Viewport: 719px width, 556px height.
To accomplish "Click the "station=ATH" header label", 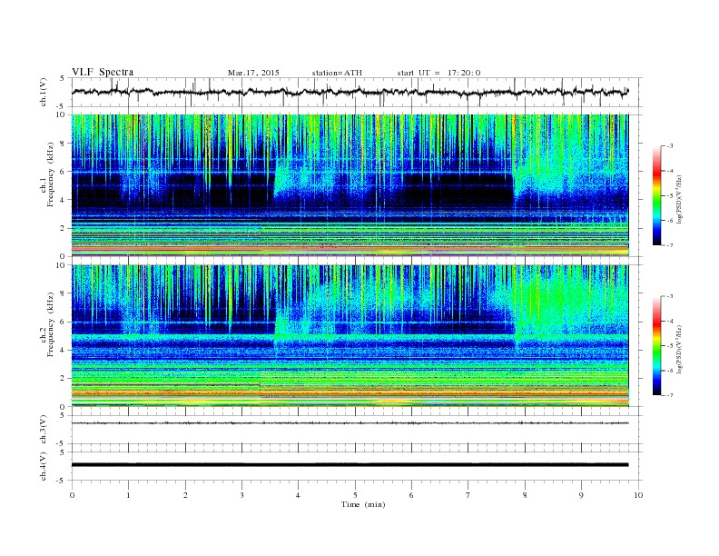I will (337, 73).
